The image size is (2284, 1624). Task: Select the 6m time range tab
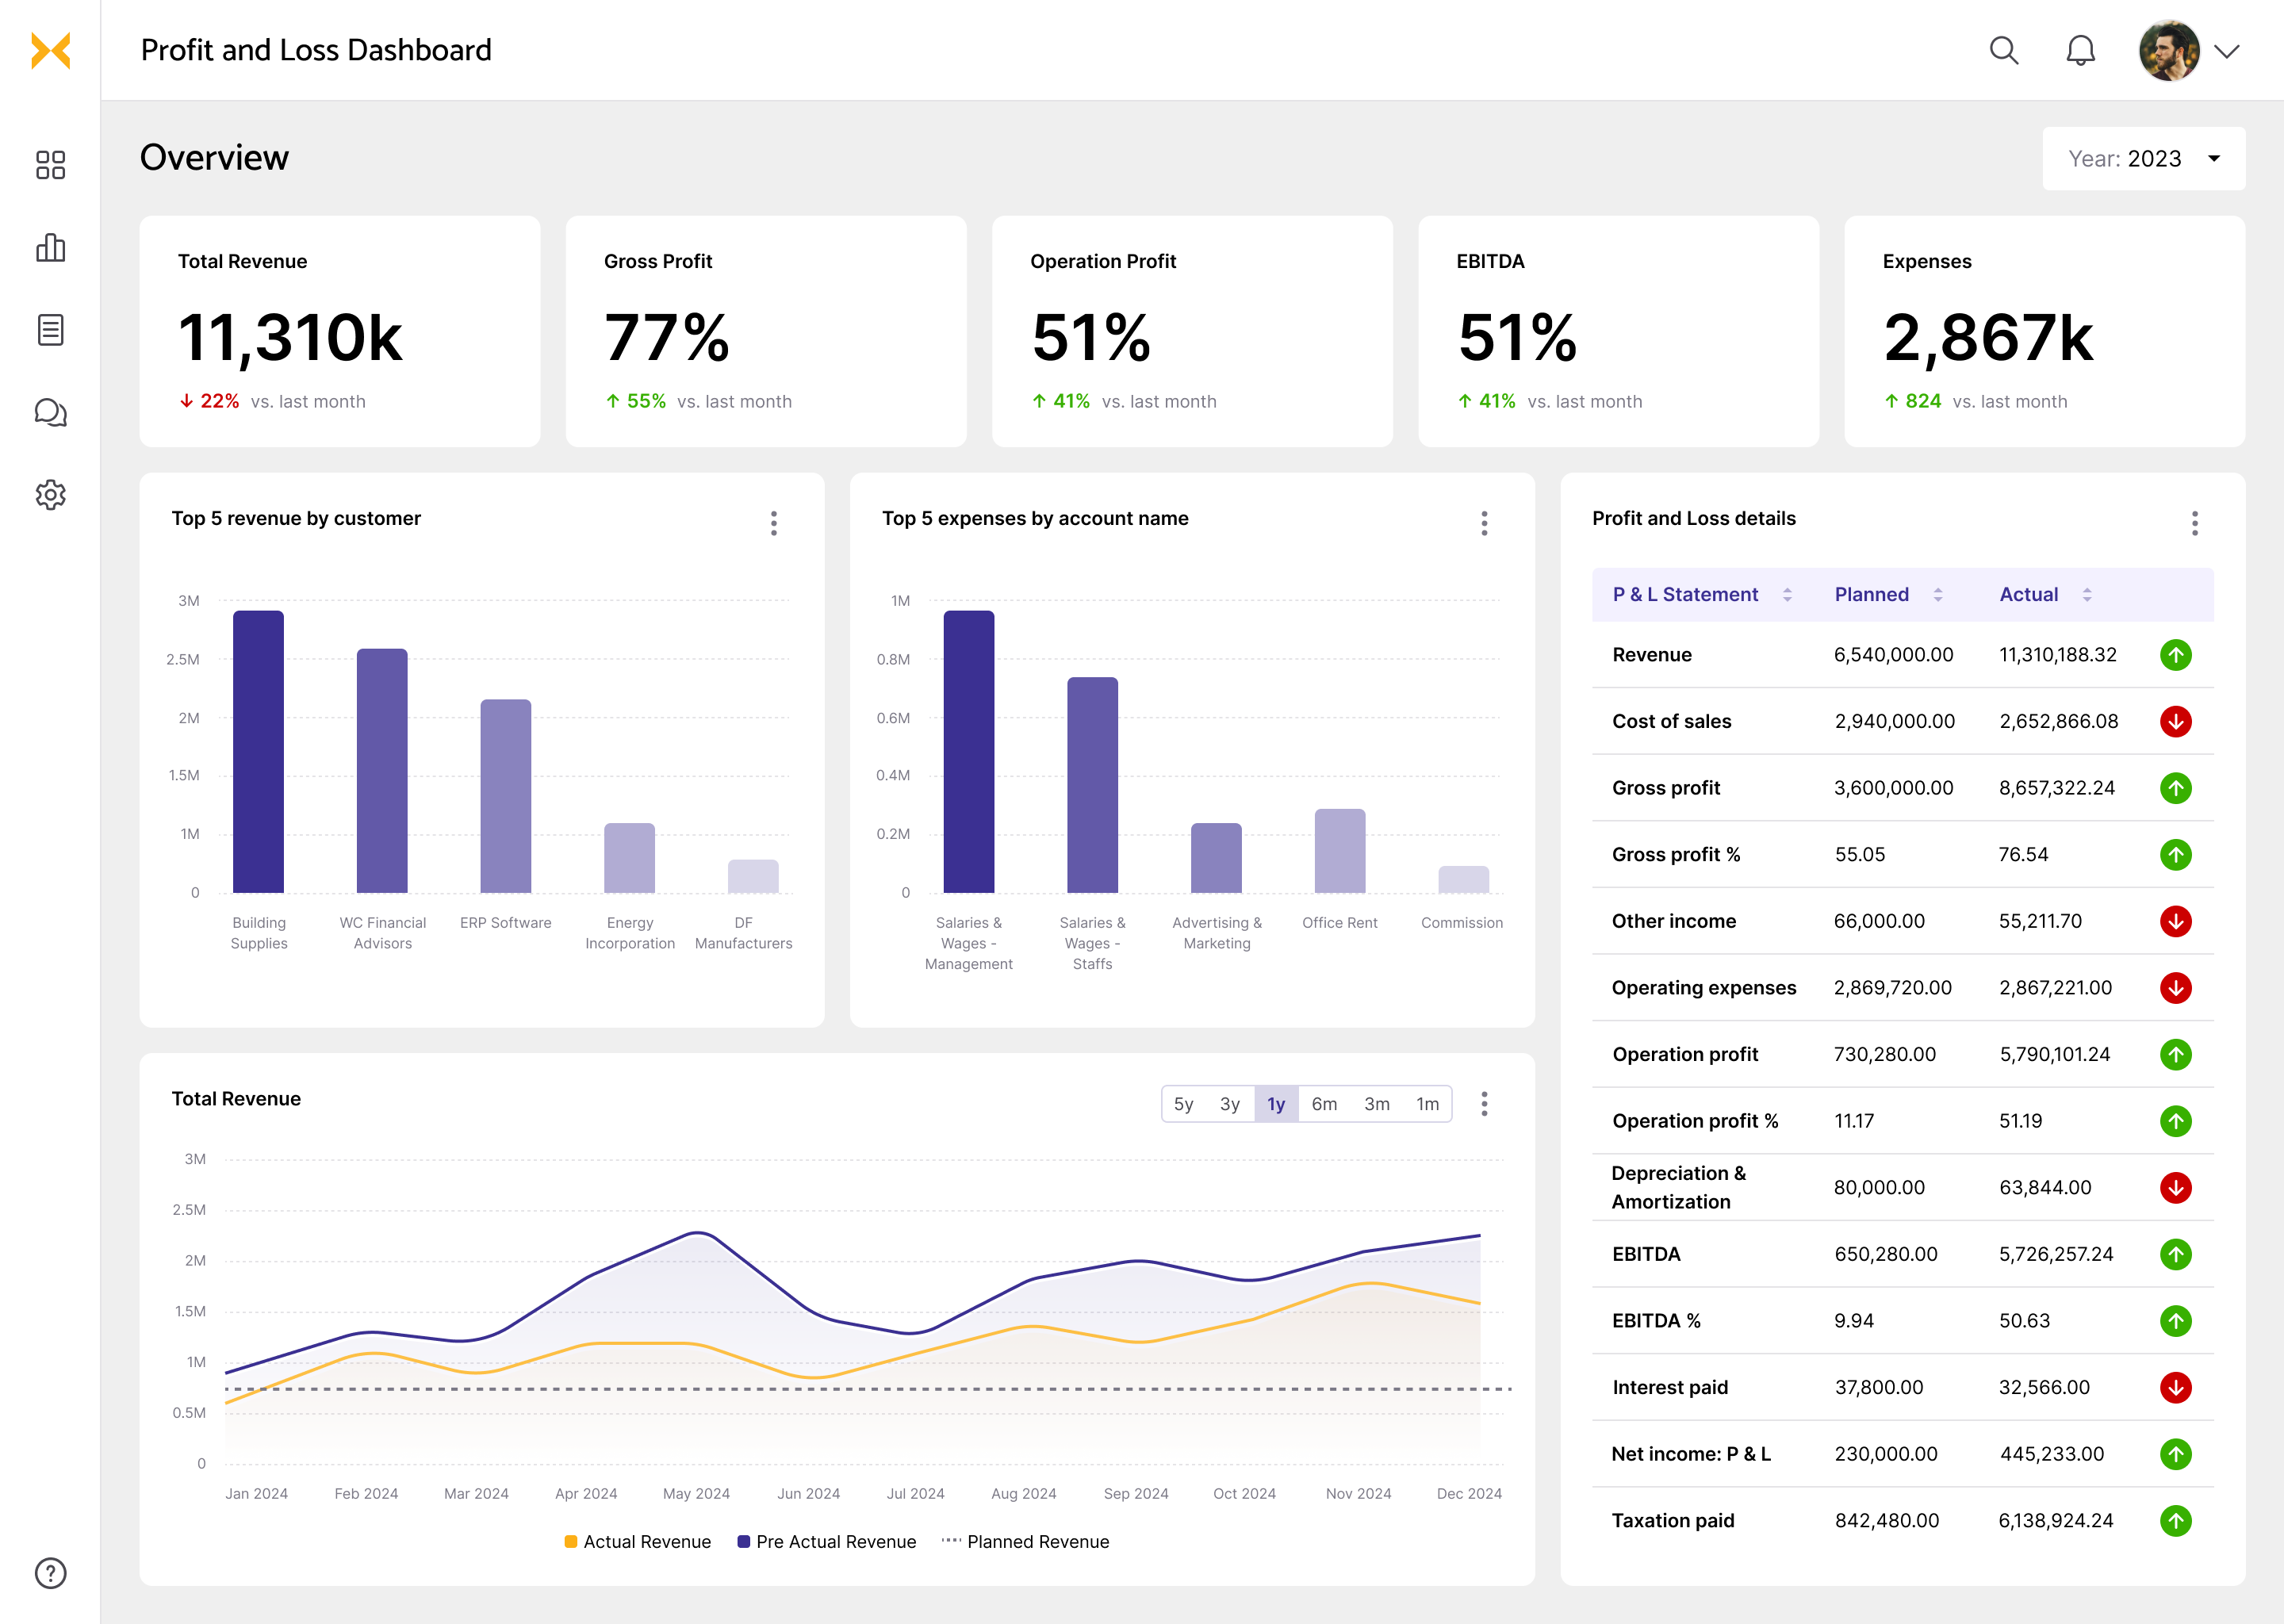click(x=1324, y=1104)
